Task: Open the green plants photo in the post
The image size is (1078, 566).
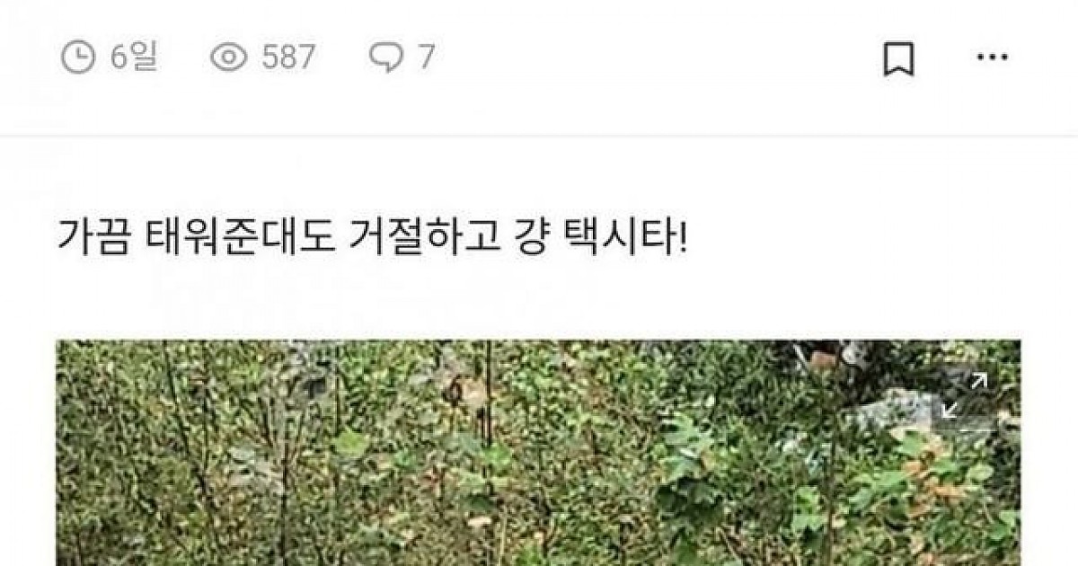Action: 538,453
